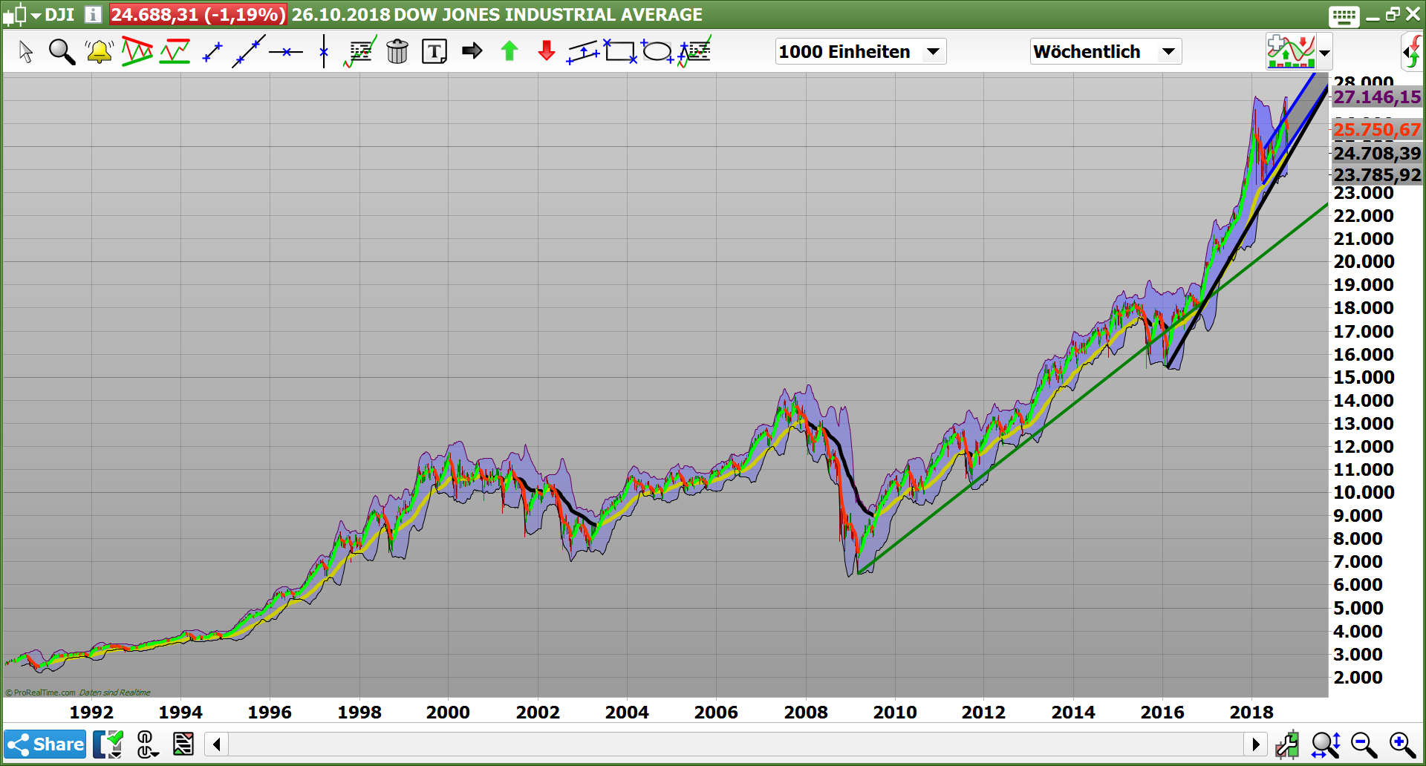Click the DOW JONES INDUSTRIAL AVERAGE title
Image resolution: width=1426 pixels, height=766 pixels.
coord(548,14)
